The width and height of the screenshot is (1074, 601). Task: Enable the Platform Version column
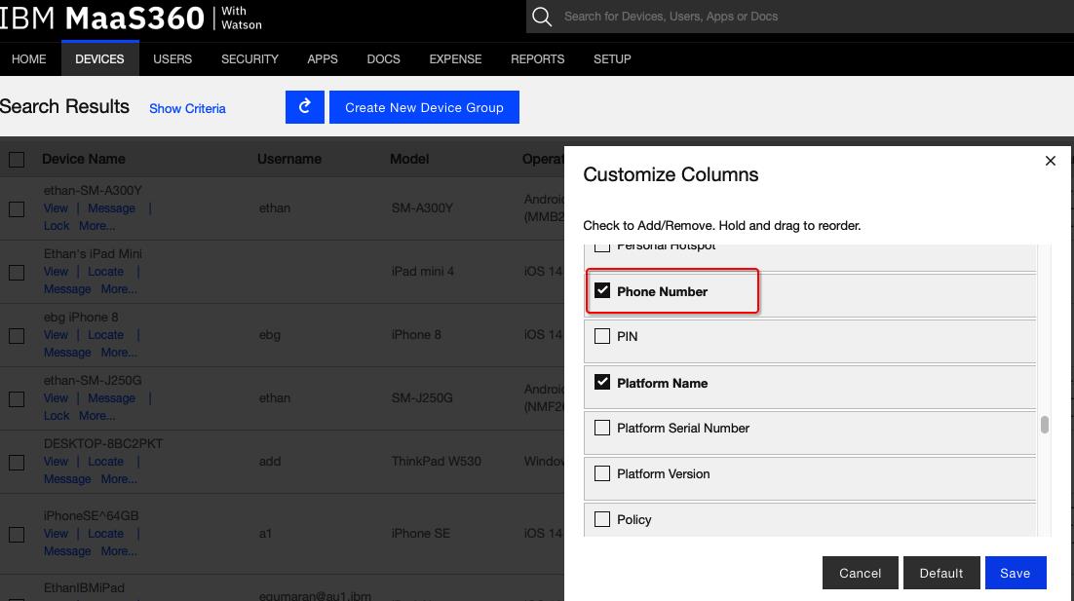(602, 473)
